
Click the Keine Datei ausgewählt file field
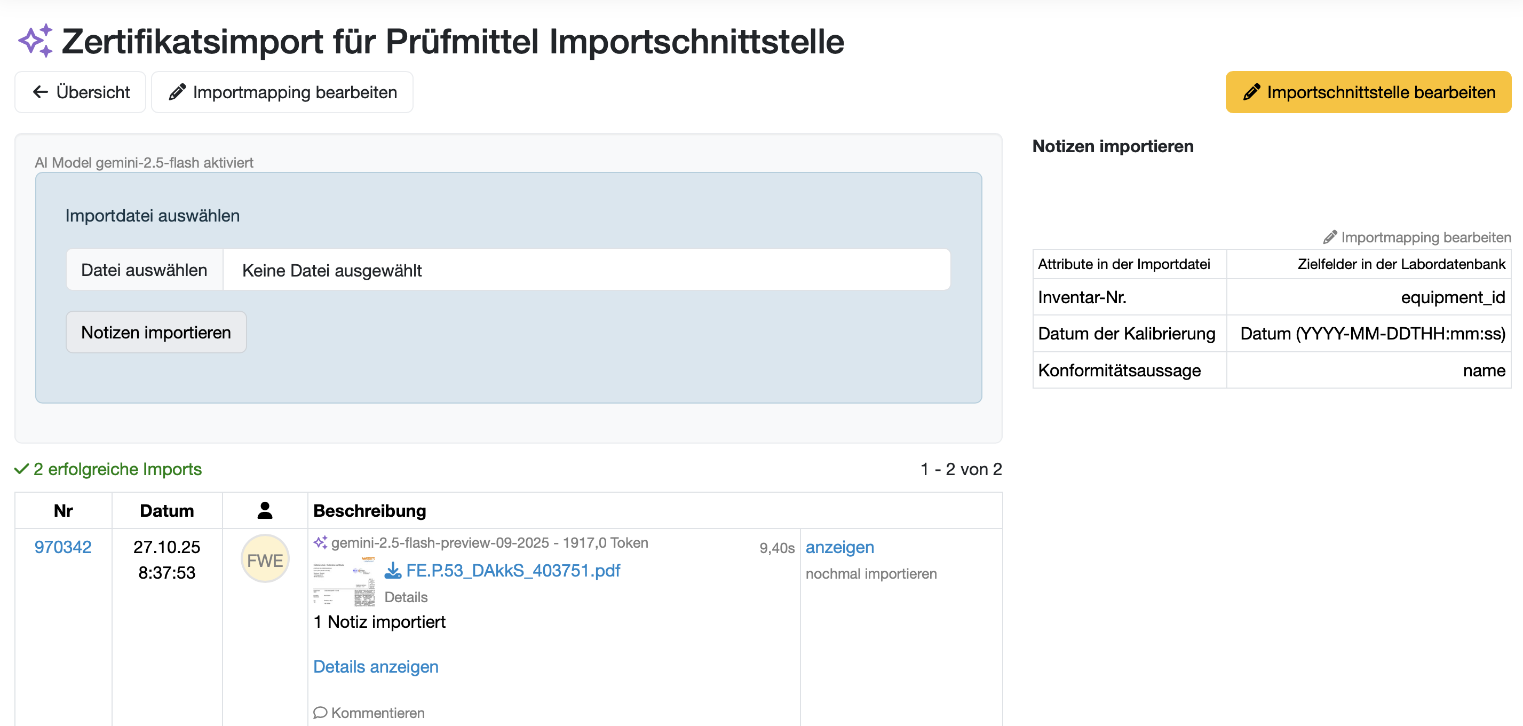[585, 270]
